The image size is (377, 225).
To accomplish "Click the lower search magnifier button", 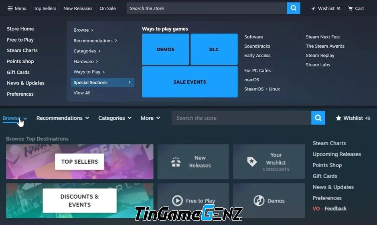I will coord(318,118).
